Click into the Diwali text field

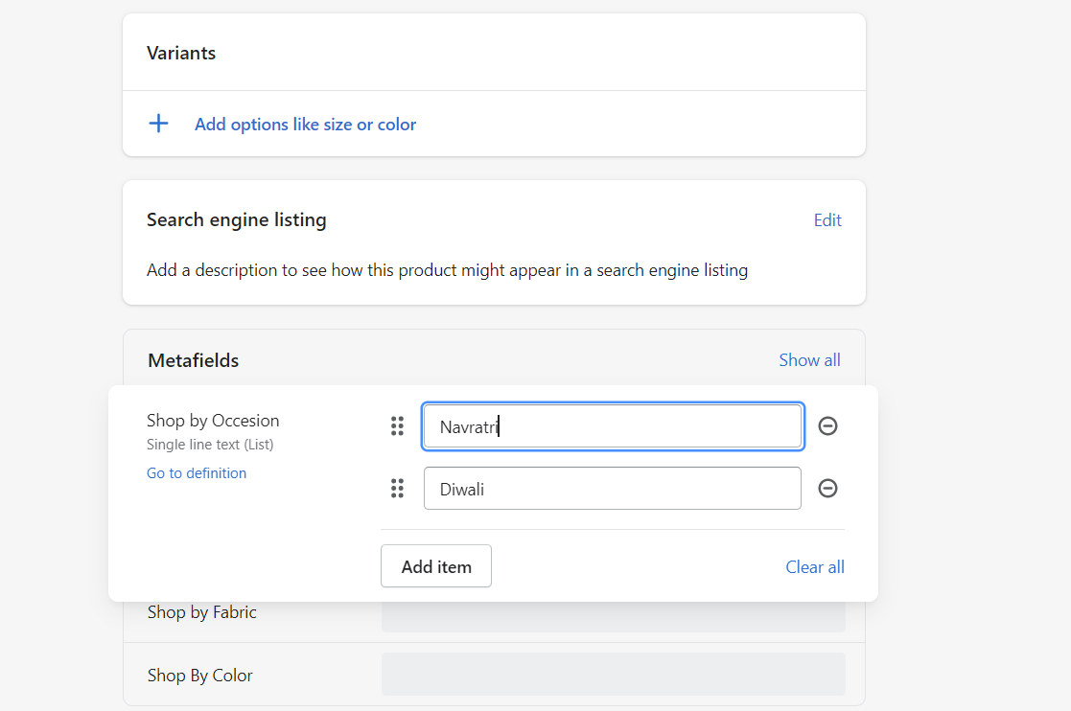612,489
